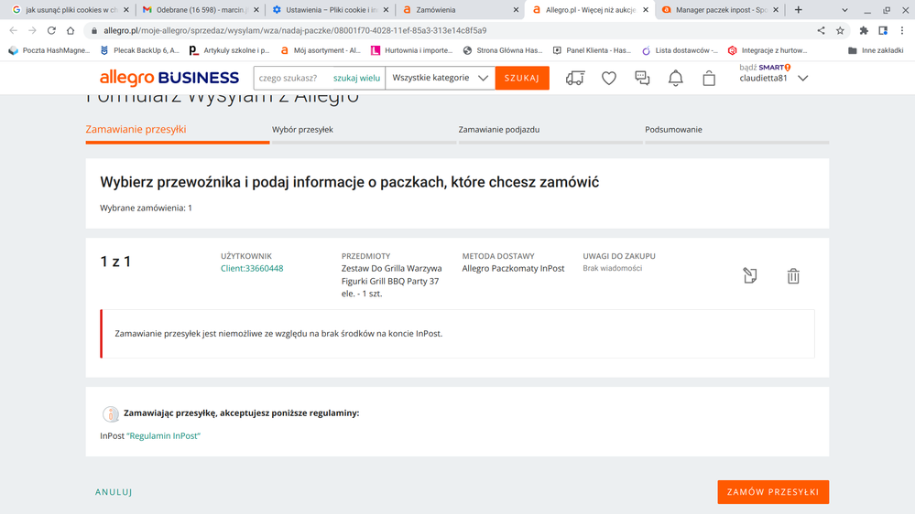
Task: Open Artykuły szkolne bookmark
Action: pos(230,50)
